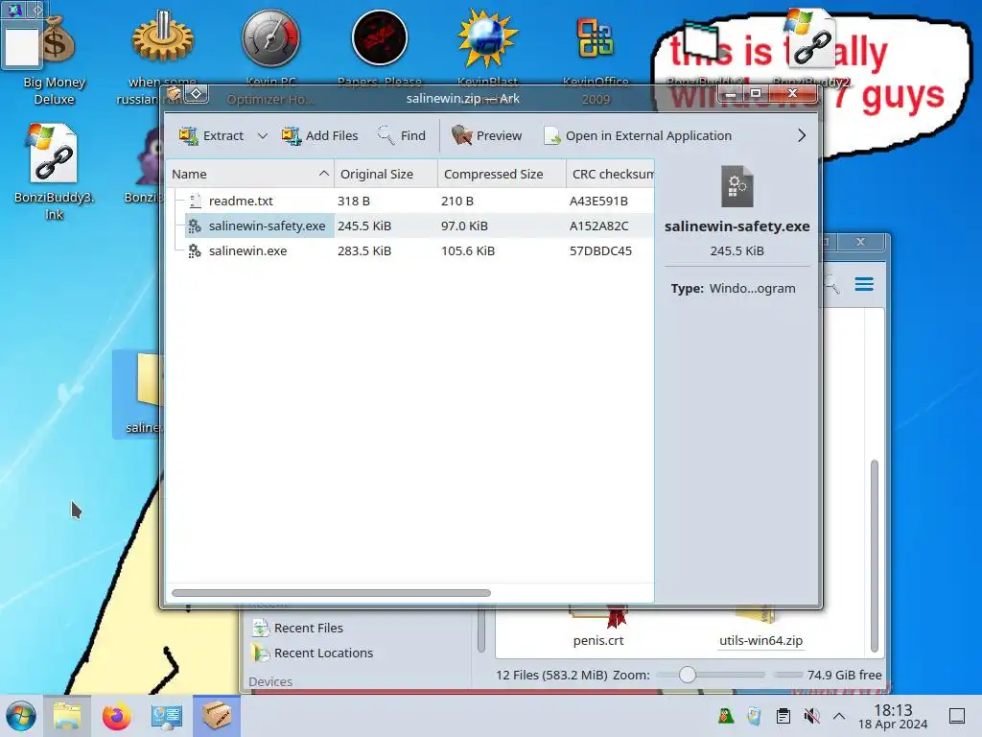Click Add Files in Ark toolbar
The width and height of the screenshot is (982, 737).
(x=320, y=135)
